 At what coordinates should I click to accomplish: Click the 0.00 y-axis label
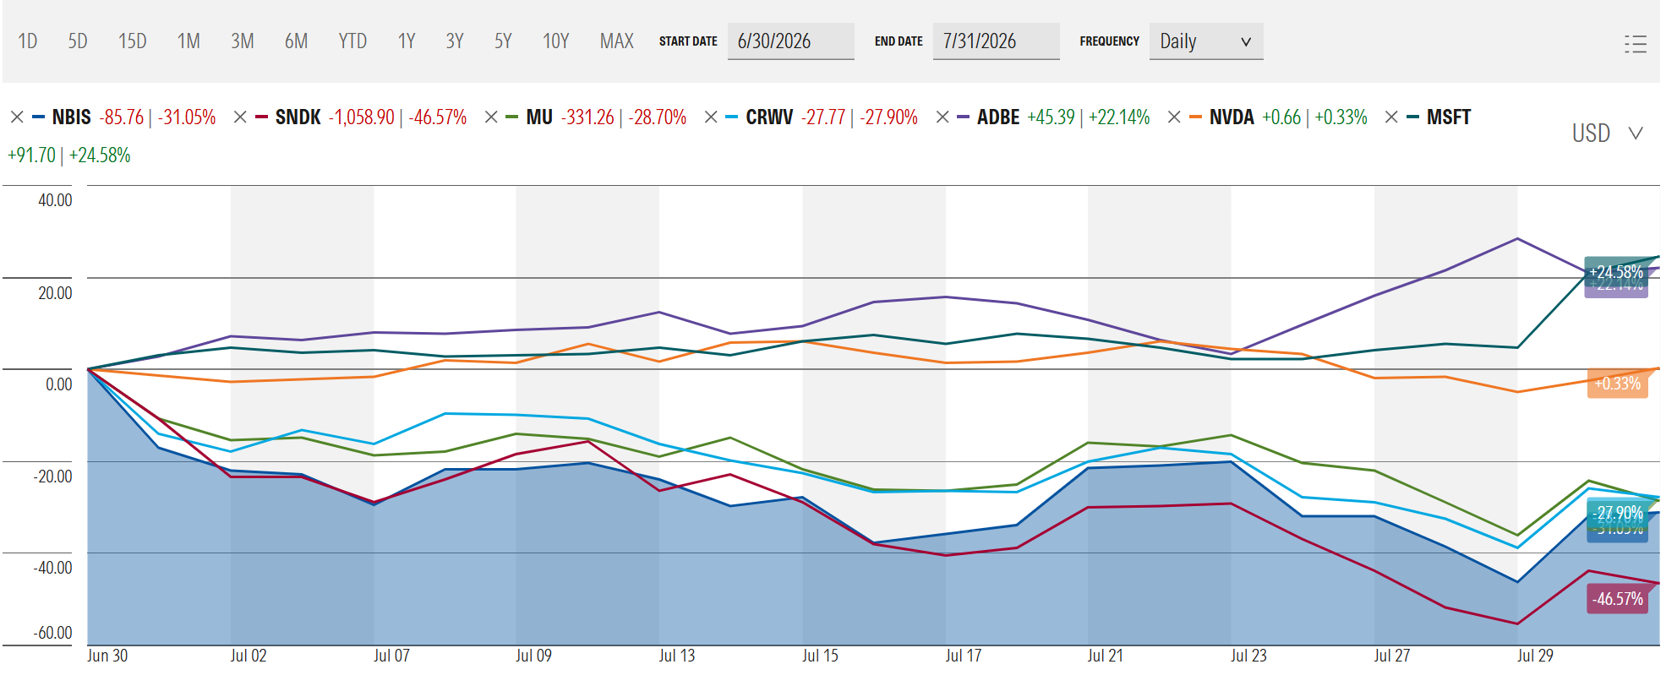coord(59,384)
